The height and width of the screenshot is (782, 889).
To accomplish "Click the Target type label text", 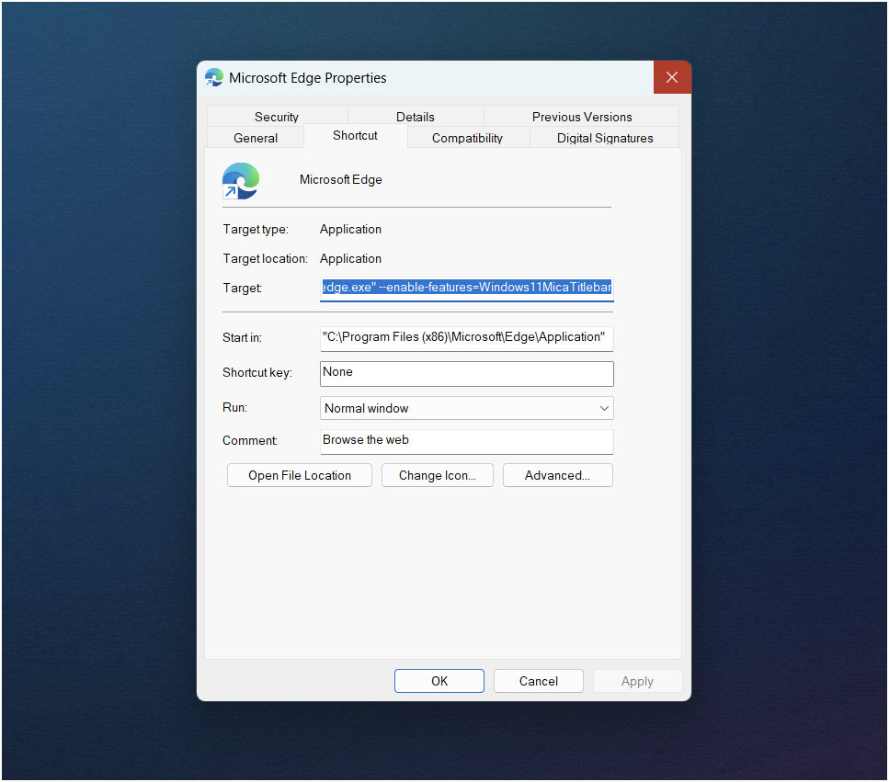I will [x=256, y=230].
